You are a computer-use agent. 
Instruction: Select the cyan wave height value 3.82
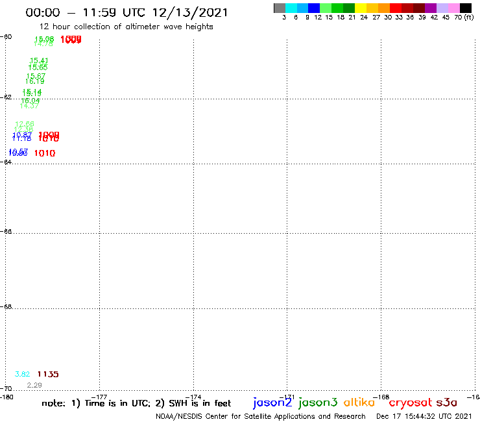click(22, 374)
